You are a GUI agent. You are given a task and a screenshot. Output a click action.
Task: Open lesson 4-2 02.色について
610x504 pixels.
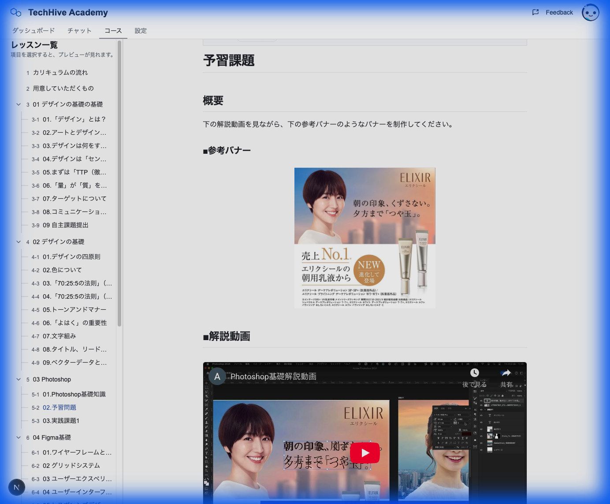pos(62,270)
